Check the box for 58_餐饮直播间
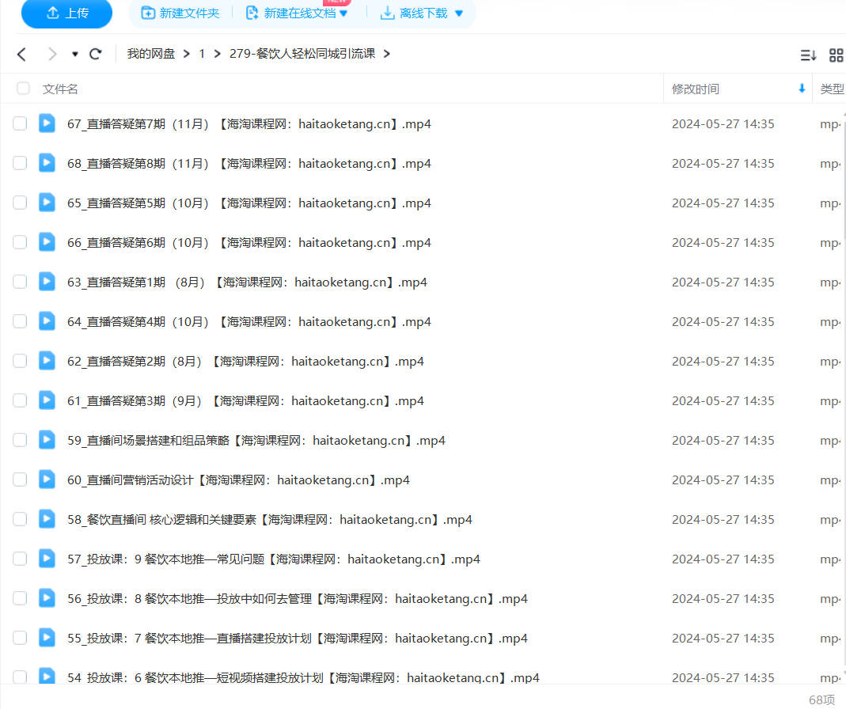 point(20,519)
